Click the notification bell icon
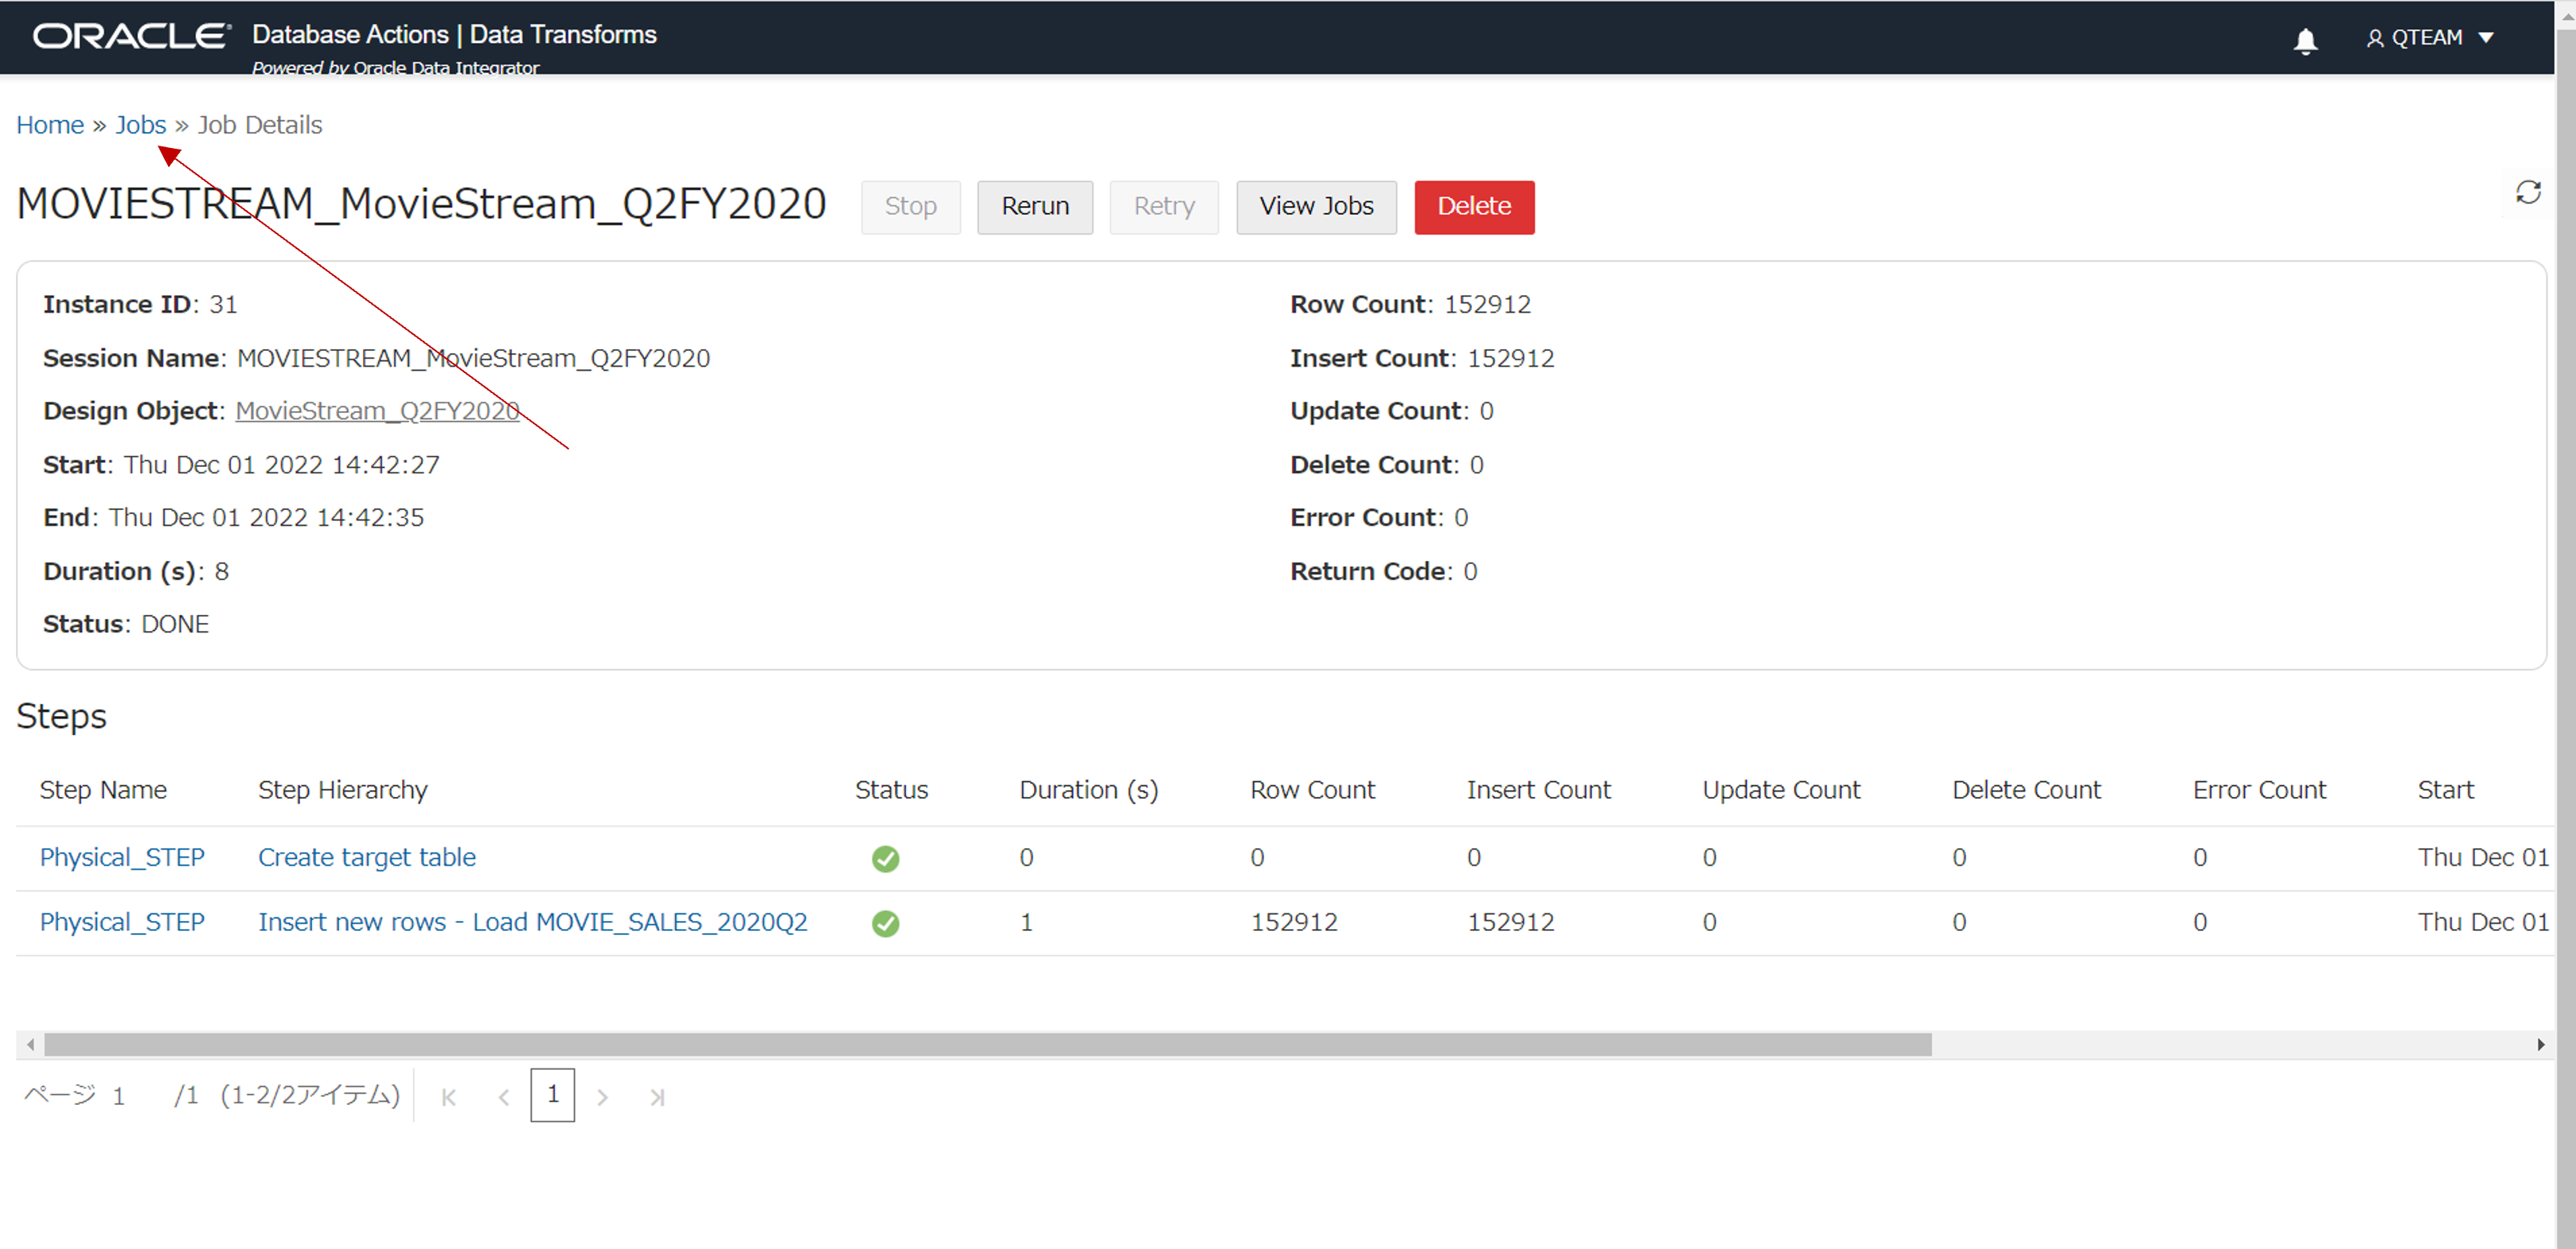Image resolution: width=2576 pixels, height=1249 pixels. [x=2305, y=40]
